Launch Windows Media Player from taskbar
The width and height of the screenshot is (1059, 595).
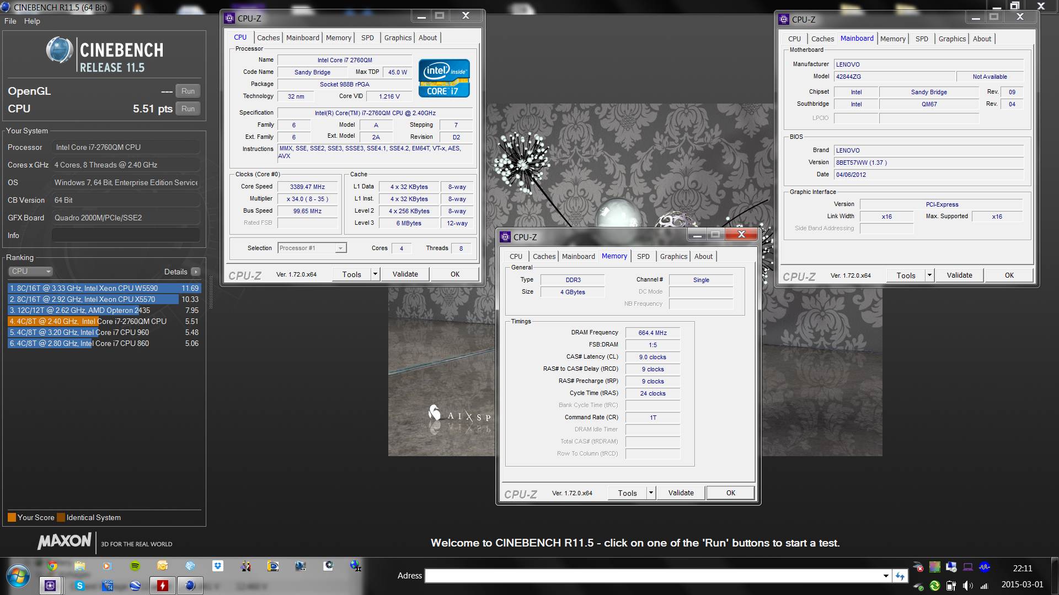(x=107, y=566)
